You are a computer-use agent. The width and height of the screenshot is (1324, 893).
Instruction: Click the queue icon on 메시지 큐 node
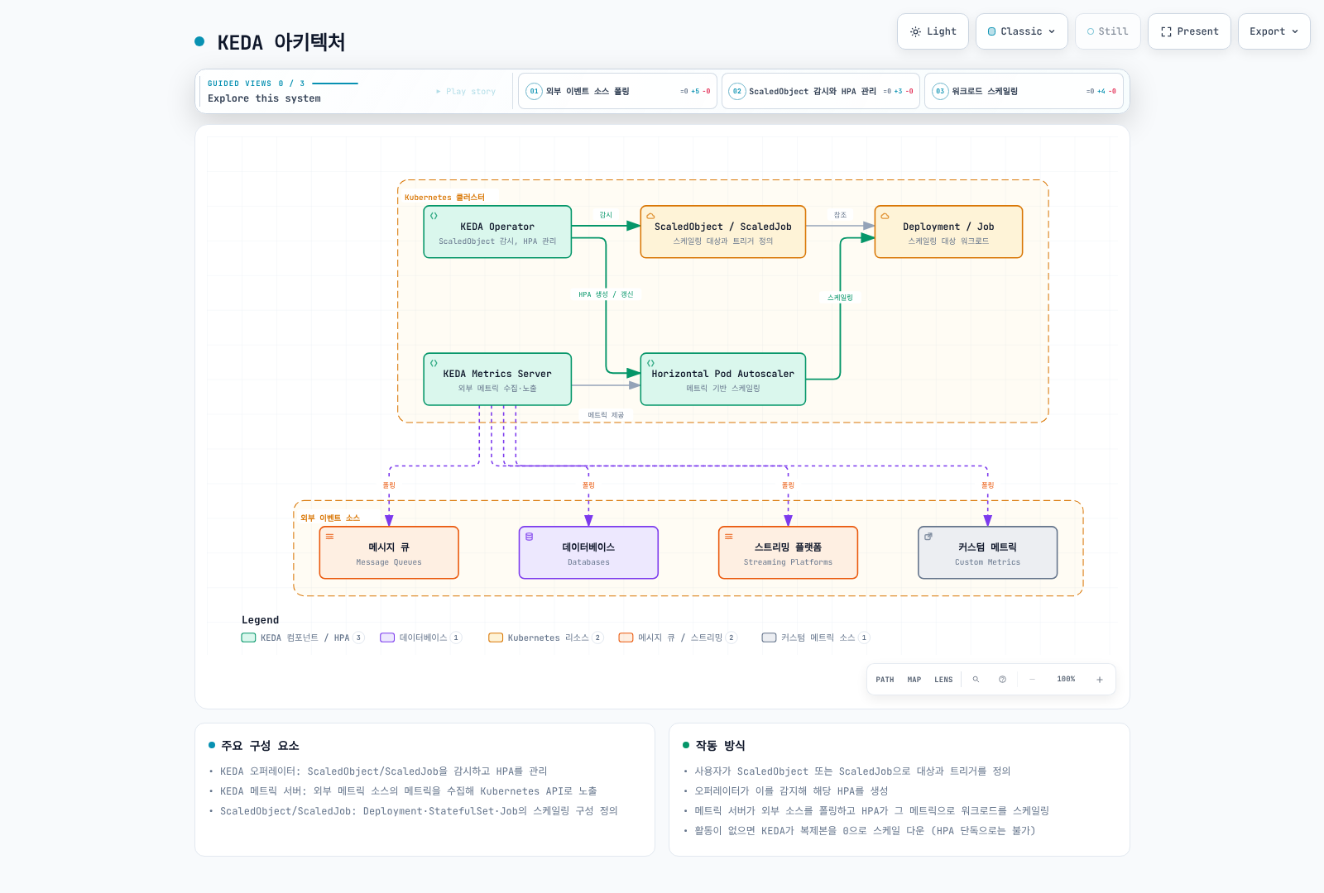click(329, 537)
